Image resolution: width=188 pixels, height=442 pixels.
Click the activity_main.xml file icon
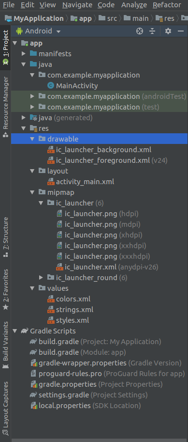click(51, 182)
